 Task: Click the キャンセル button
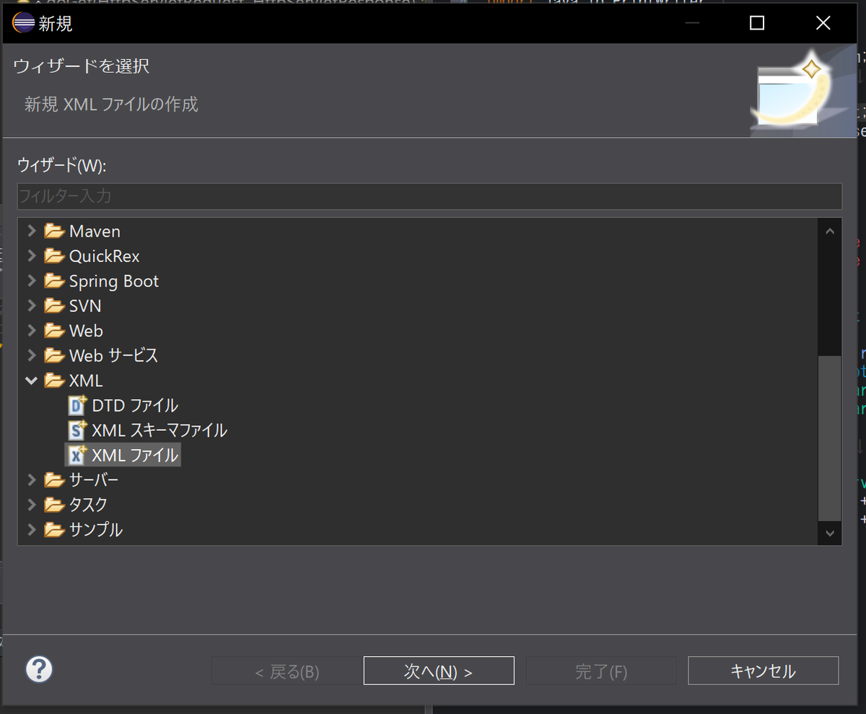[764, 671]
